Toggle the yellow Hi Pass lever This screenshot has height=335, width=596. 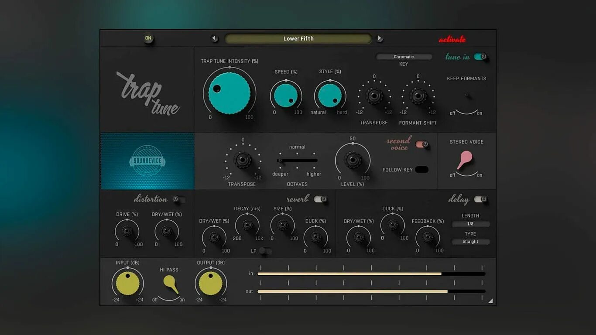(171, 284)
